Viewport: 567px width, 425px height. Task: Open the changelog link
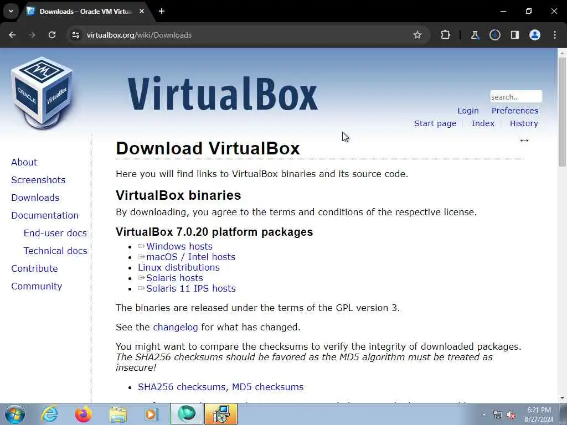pyautogui.click(x=176, y=328)
